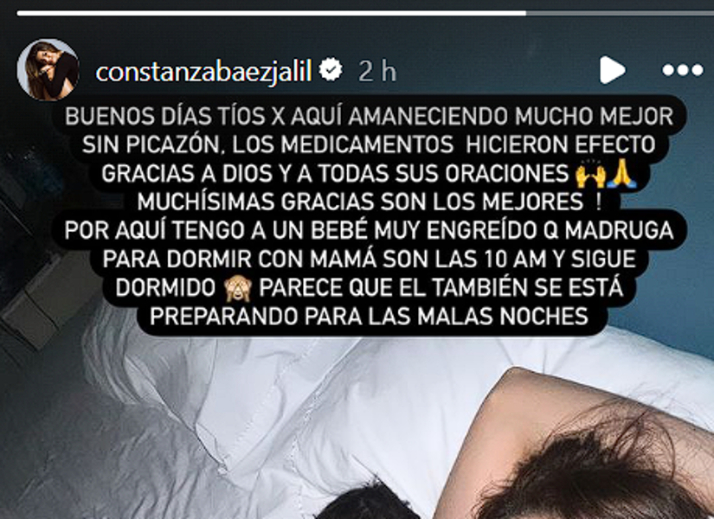Click the BUENOS DÍAS TÍOS text line
Viewport: 714px width, 519px height.
370,117
